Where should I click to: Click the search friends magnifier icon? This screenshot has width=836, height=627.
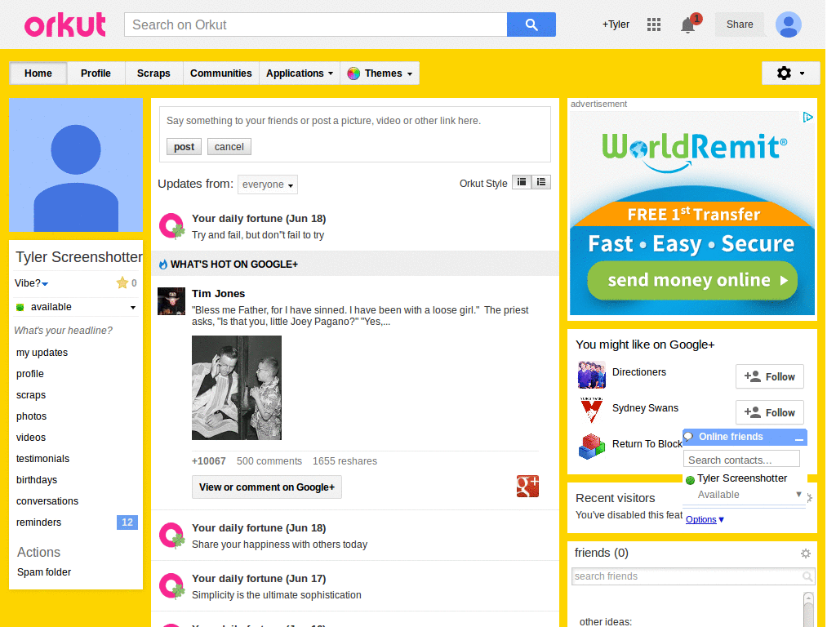(x=807, y=576)
